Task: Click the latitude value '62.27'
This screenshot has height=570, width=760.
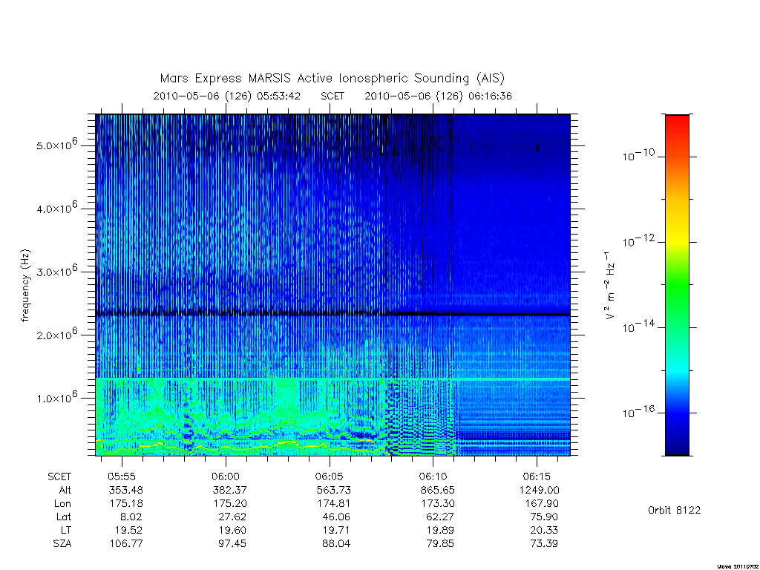Action: (x=440, y=517)
